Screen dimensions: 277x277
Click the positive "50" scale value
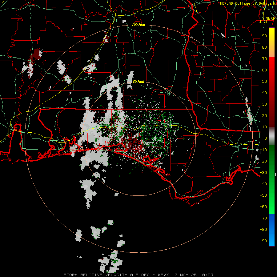point(264,82)
